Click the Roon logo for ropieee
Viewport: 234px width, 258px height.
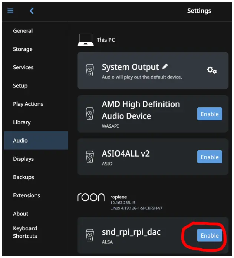(x=91, y=198)
